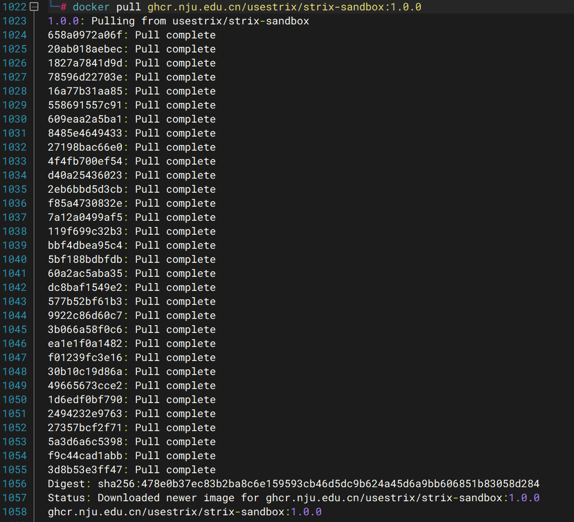Click layer hash 4f4fb700ef54

[x=85, y=161]
